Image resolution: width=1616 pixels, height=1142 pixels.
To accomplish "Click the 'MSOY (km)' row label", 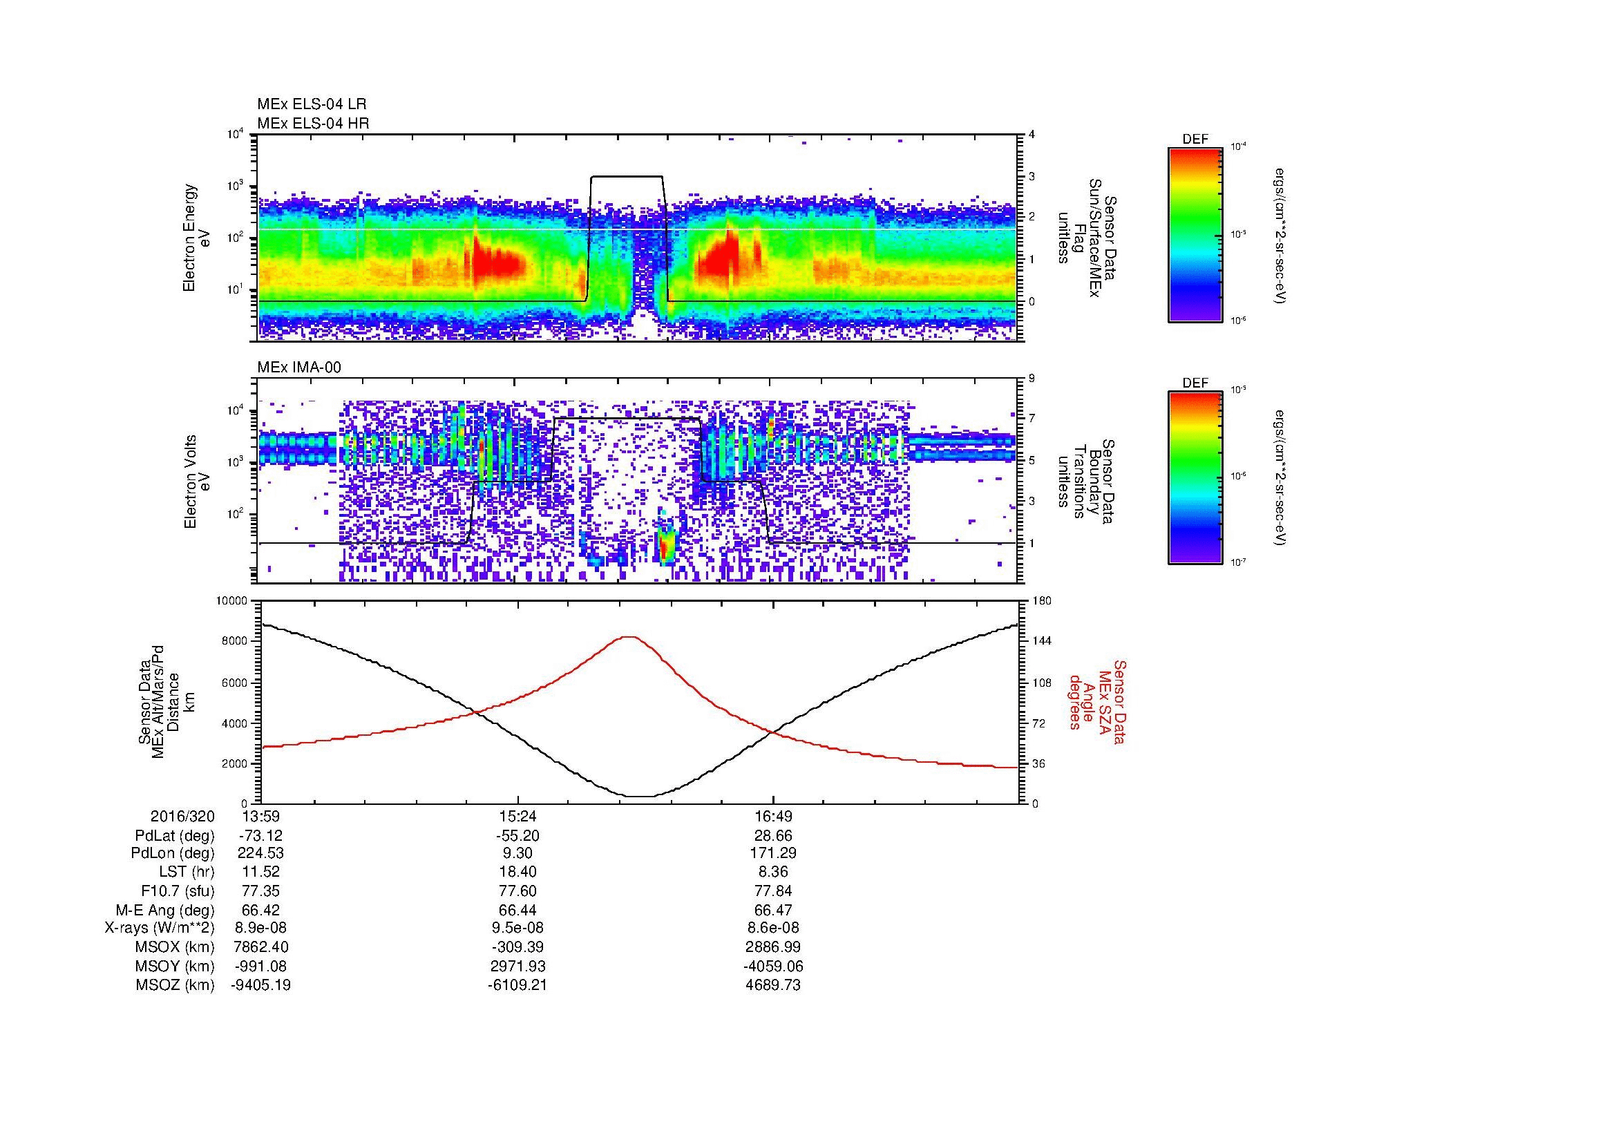I will [x=175, y=966].
